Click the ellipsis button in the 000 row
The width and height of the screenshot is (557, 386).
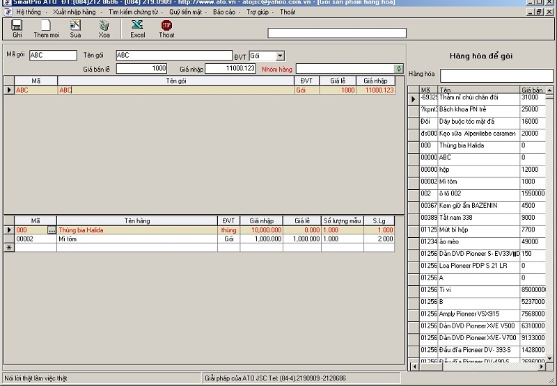pyautogui.click(x=52, y=230)
